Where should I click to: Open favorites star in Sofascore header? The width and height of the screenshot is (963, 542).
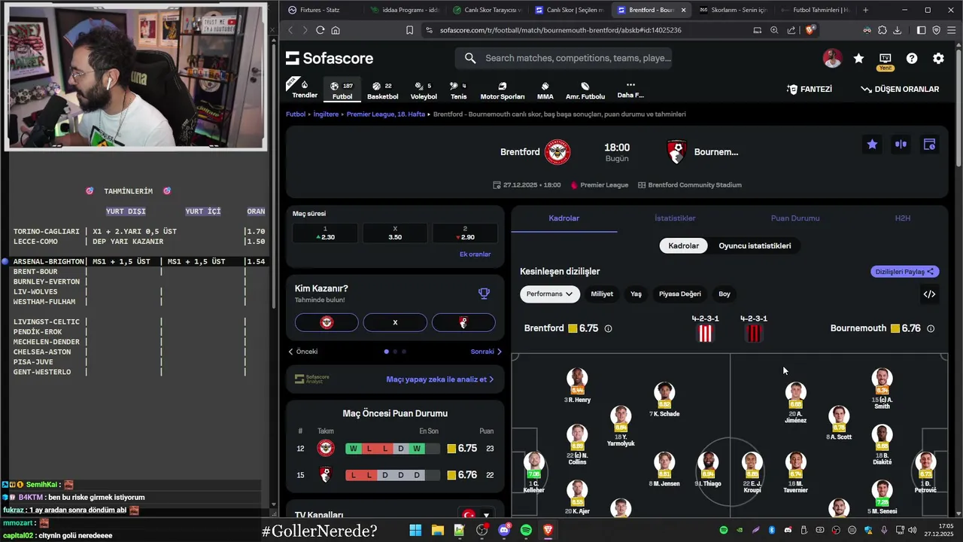858,58
